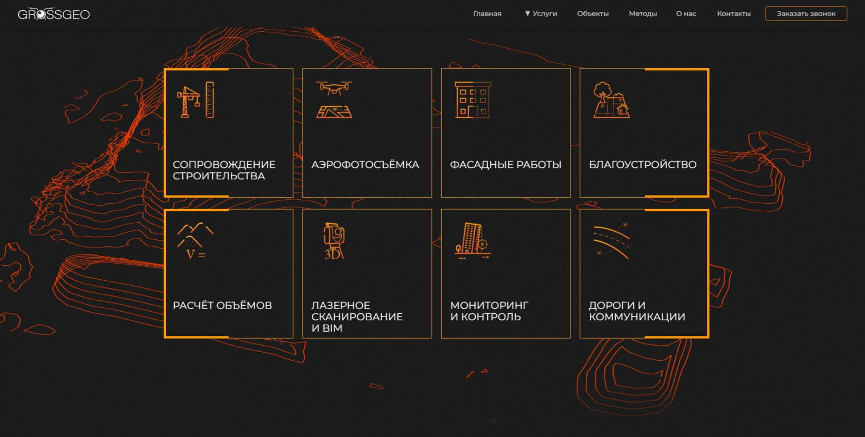
Task: Open the Расчёт объёмов text link
Action: [222, 306]
